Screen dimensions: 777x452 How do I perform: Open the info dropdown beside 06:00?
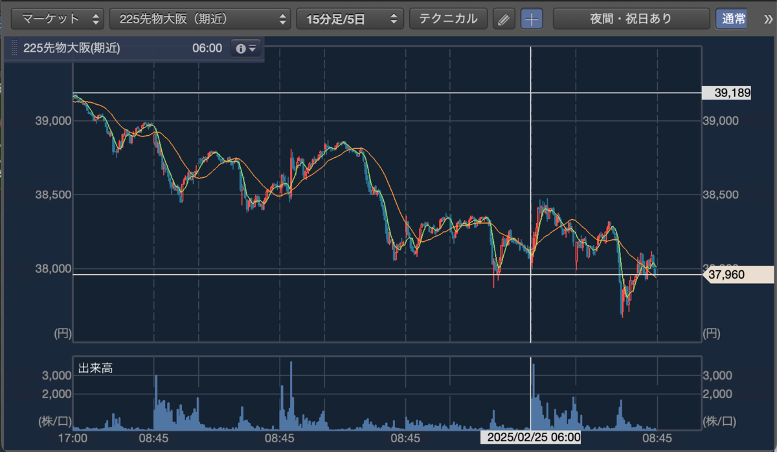point(246,48)
